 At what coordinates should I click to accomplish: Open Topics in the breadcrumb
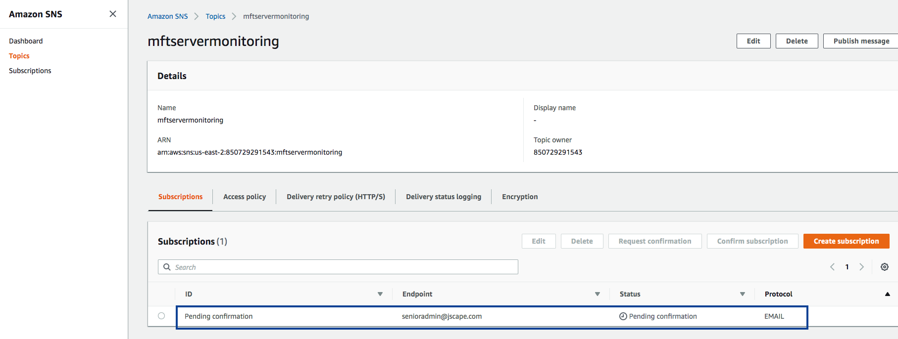pos(215,16)
